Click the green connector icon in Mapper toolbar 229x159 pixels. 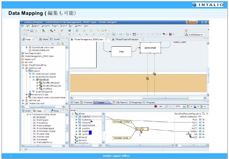click(202, 106)
